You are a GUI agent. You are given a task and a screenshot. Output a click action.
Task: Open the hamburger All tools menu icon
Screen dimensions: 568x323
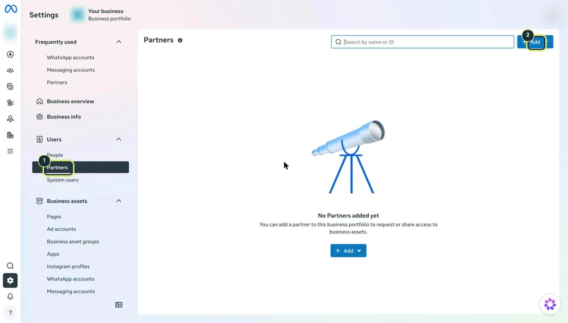click(10, 151)
